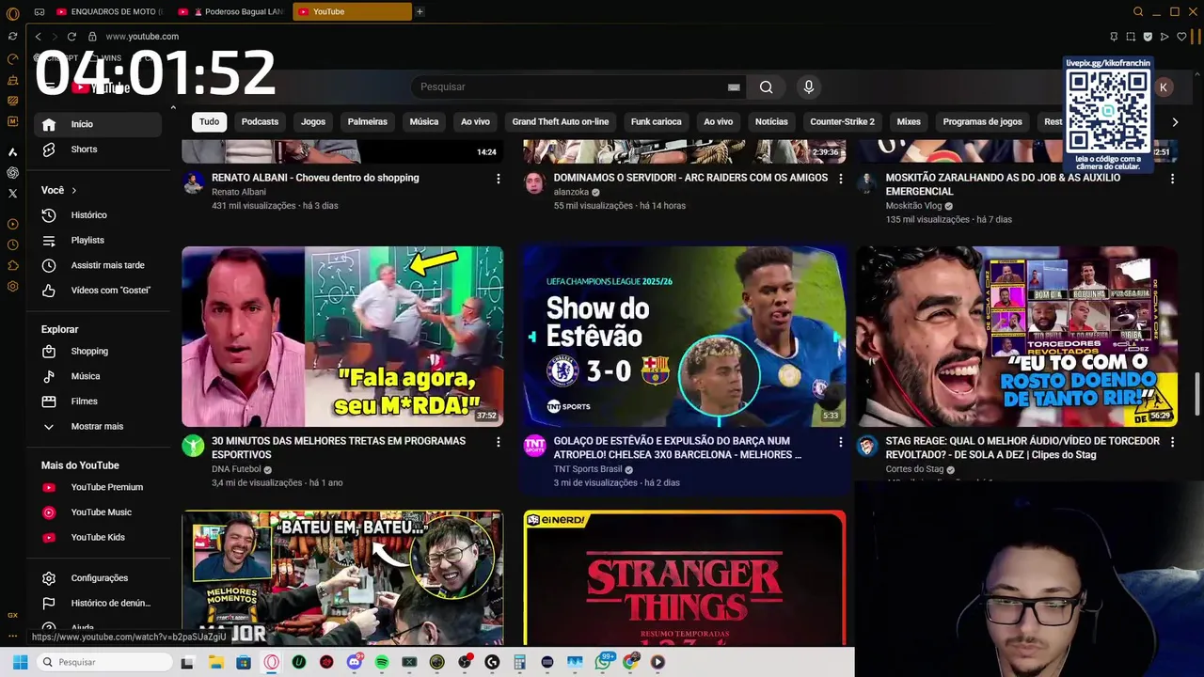Open a new browser tab
The image size is (1204, 677).
420,11
